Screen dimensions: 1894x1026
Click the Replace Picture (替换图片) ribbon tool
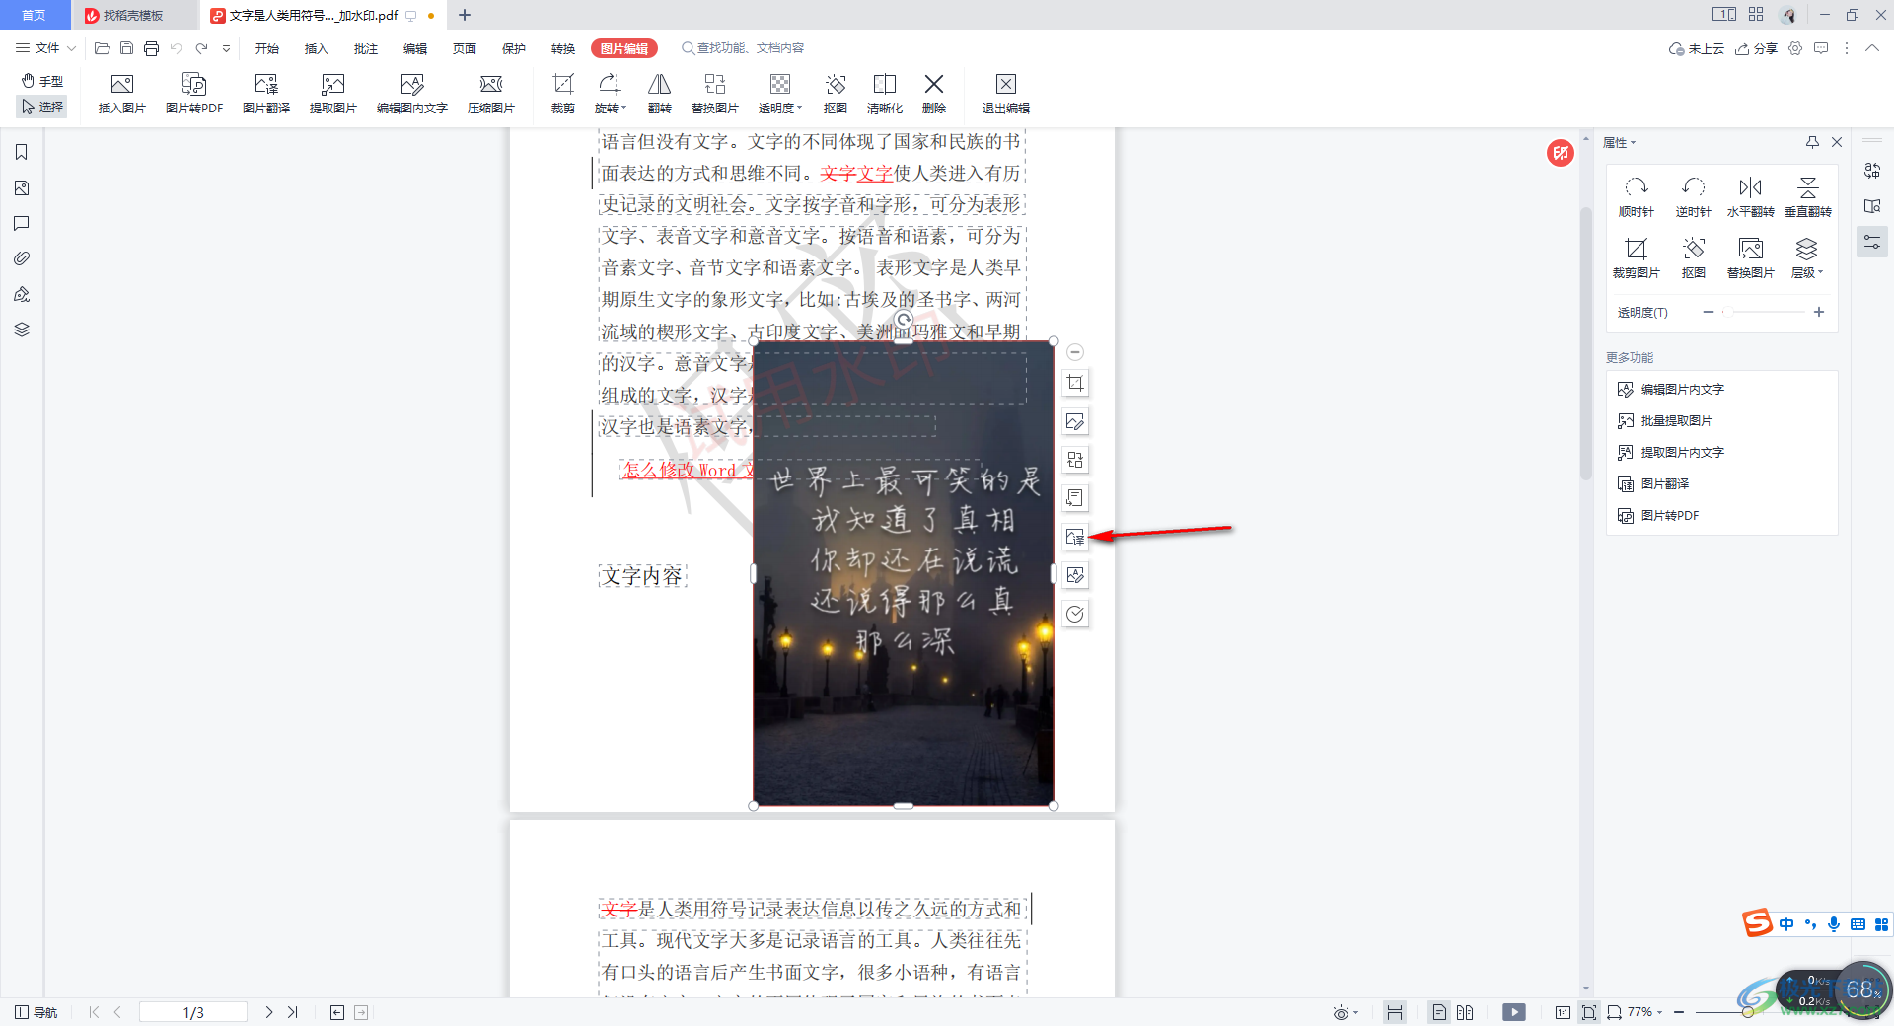click(x=715, y=94)
